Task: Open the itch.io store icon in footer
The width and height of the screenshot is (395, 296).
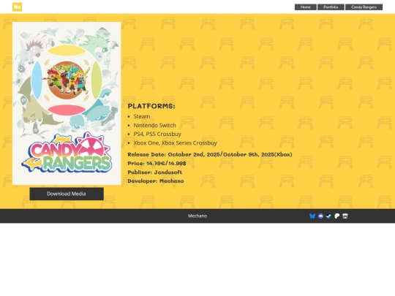Action: [x=345, y=216]
